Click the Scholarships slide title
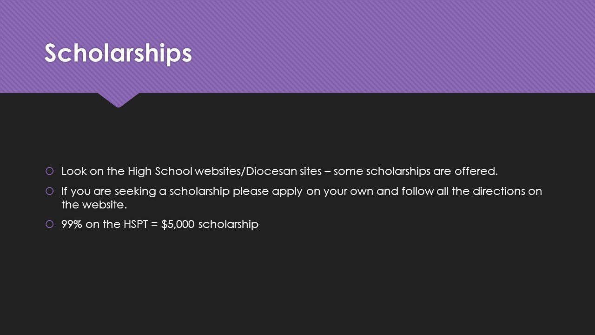Viewport: 595px width, 335px height. coord(118,54)
